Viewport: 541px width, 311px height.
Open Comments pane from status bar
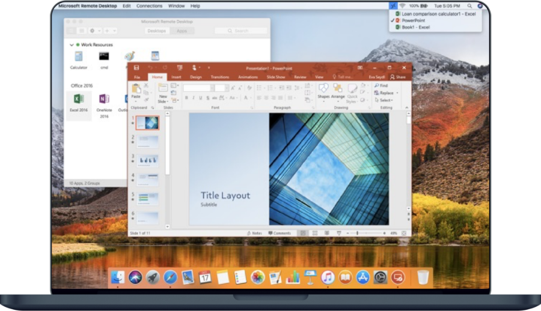(x=280, y=234)
